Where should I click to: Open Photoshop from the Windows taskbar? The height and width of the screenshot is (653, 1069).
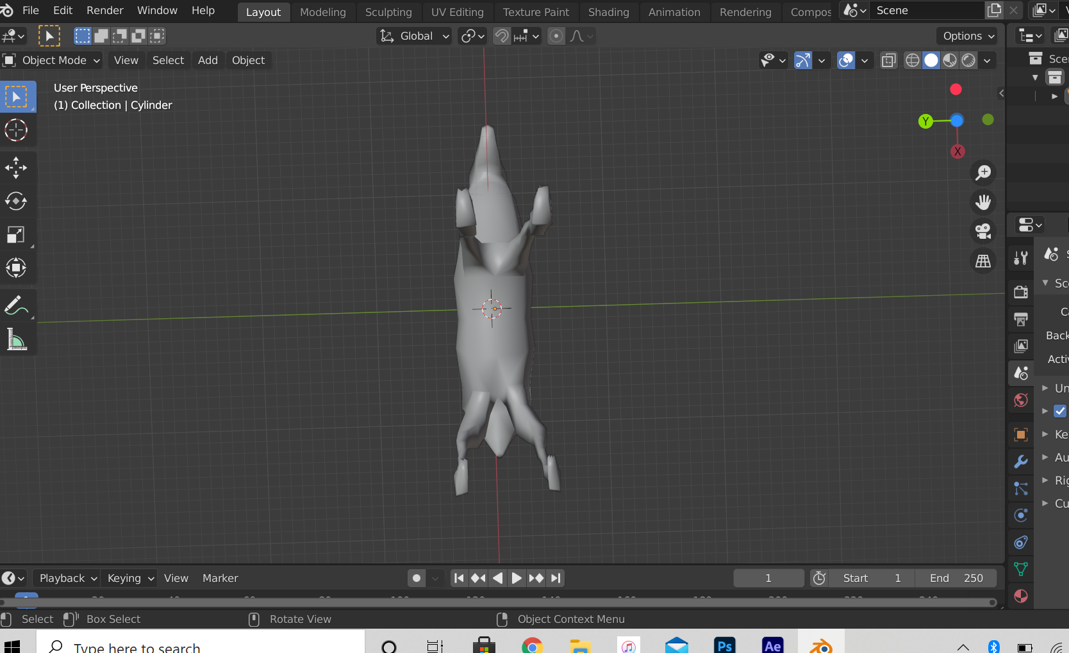coord(725,645)
